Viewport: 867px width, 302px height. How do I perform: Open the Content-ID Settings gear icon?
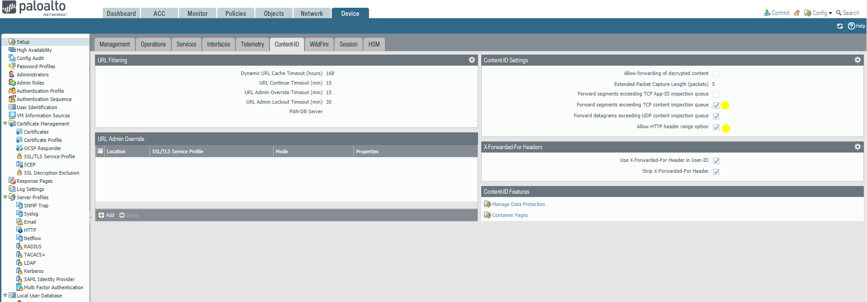857,60
